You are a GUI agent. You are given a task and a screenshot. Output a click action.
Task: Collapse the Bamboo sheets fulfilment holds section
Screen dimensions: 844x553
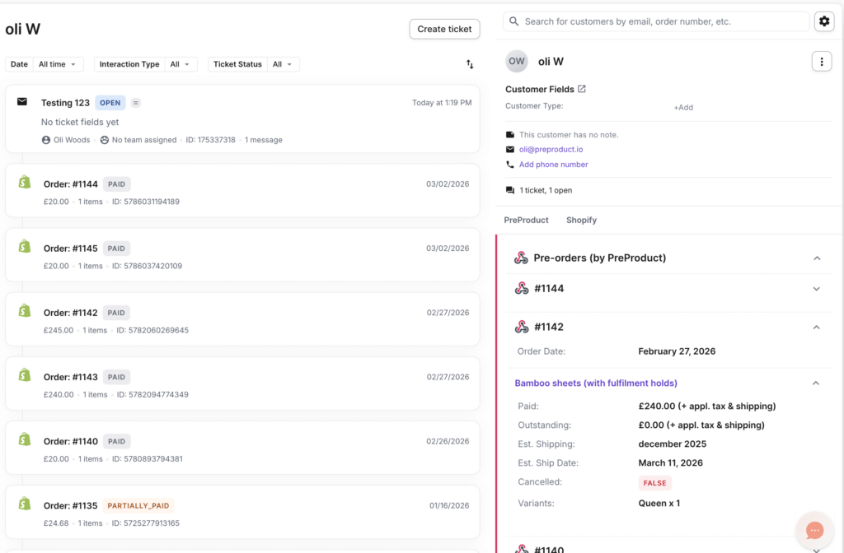pos(816,383)
